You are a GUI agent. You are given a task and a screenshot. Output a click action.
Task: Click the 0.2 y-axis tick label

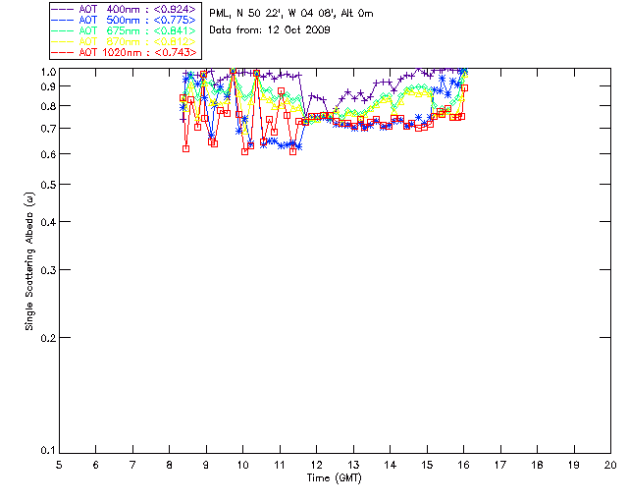point(48,338)
